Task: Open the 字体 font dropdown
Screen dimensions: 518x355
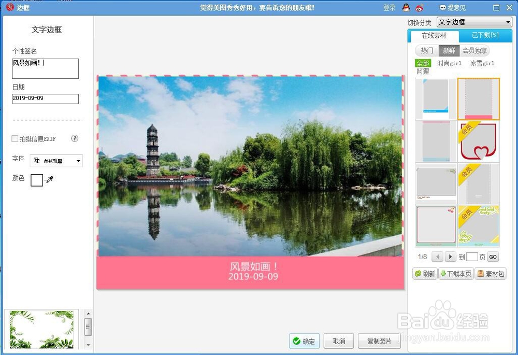Action: [78, 161]
